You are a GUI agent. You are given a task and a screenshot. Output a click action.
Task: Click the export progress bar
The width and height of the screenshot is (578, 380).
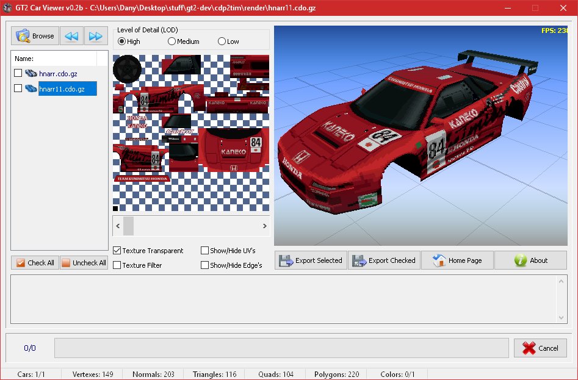[x=281, y=348]
